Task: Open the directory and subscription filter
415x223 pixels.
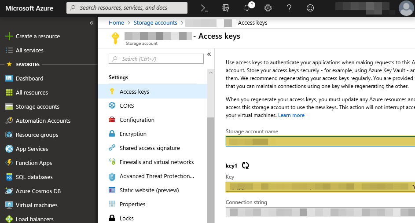Action: click(x=226, y=8)
